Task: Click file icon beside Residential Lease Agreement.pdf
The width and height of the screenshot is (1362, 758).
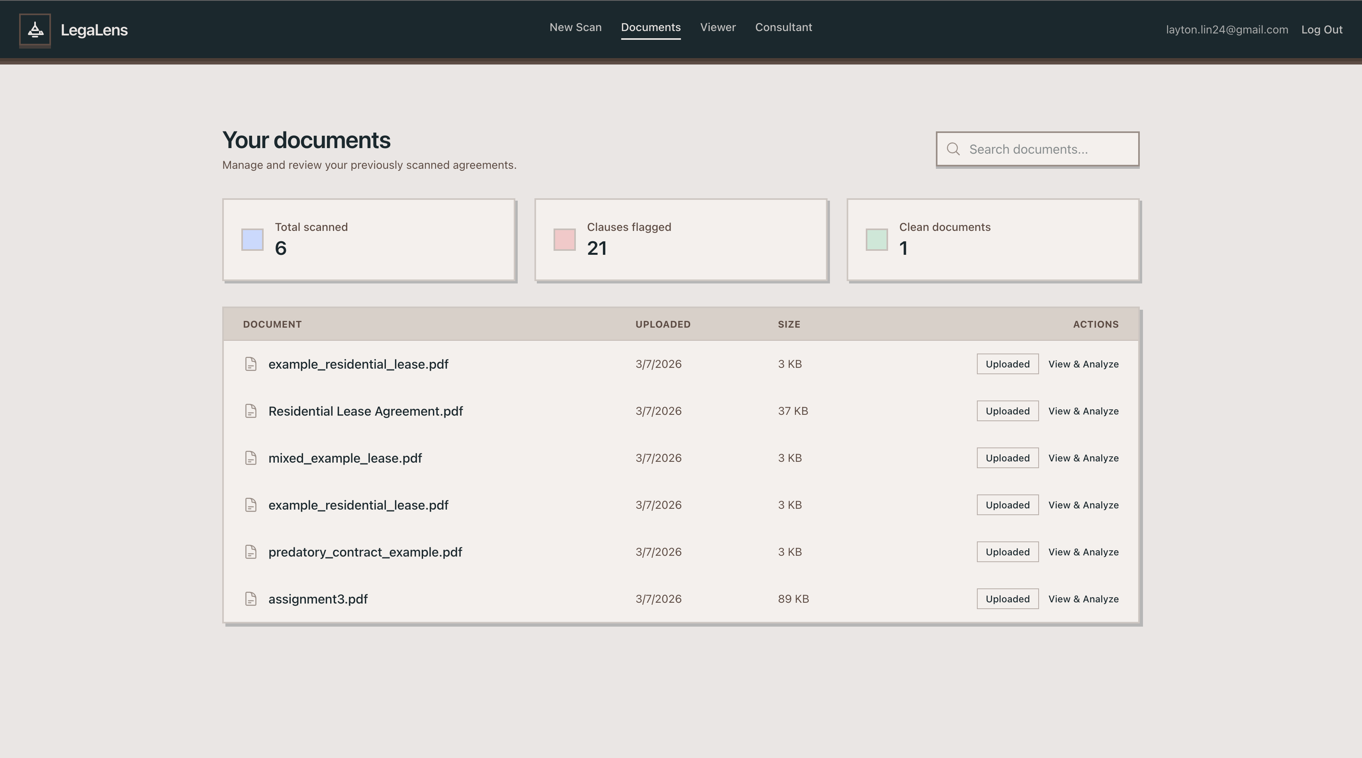Action: point(250,411)
